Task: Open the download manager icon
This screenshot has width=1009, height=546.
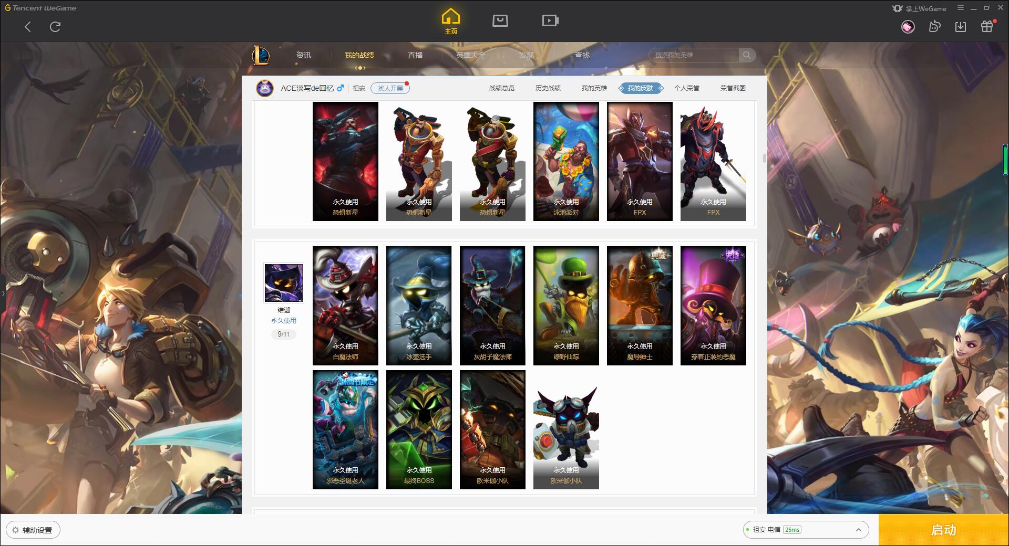Action: coord(961,27)
